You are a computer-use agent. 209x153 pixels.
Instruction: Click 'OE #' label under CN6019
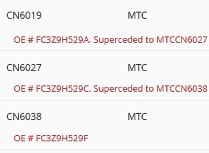[x=24, y=40]
